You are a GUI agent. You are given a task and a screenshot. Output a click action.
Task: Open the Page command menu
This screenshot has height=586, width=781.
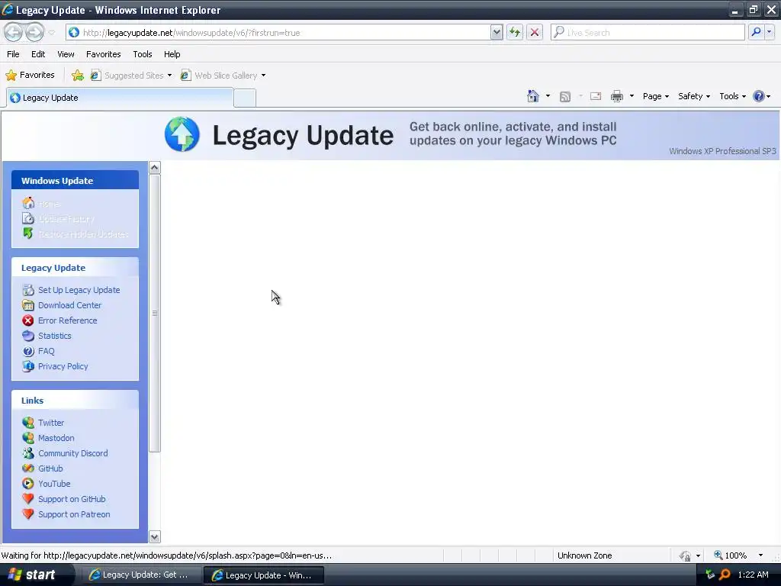coord(655,96)
